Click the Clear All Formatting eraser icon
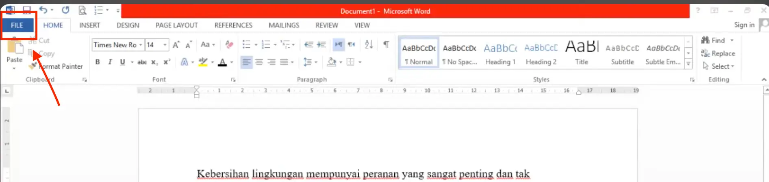The image size is (769, 182). [229, 44]
